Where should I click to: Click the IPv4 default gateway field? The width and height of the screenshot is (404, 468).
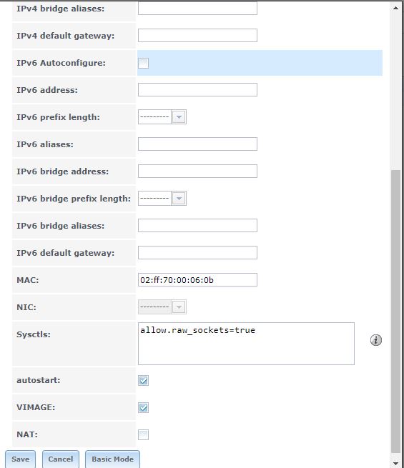tap(197, 36)
